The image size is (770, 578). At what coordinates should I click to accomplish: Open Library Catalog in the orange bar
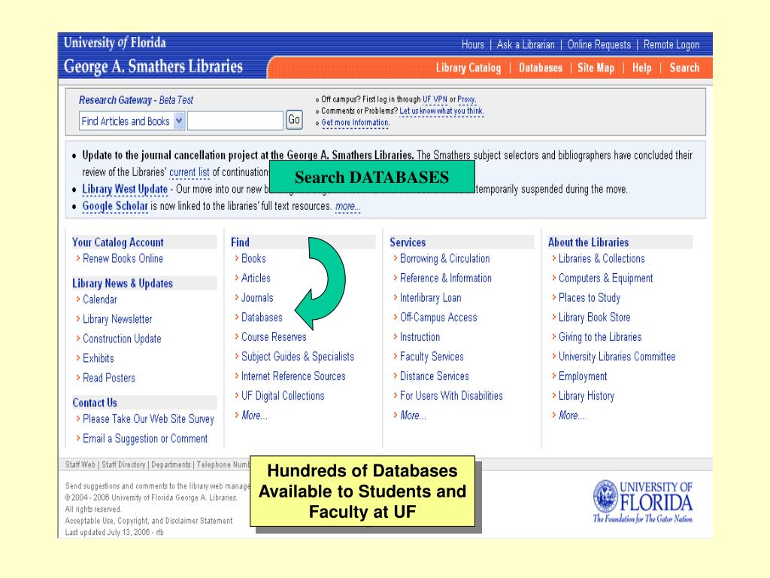(468, 68)
